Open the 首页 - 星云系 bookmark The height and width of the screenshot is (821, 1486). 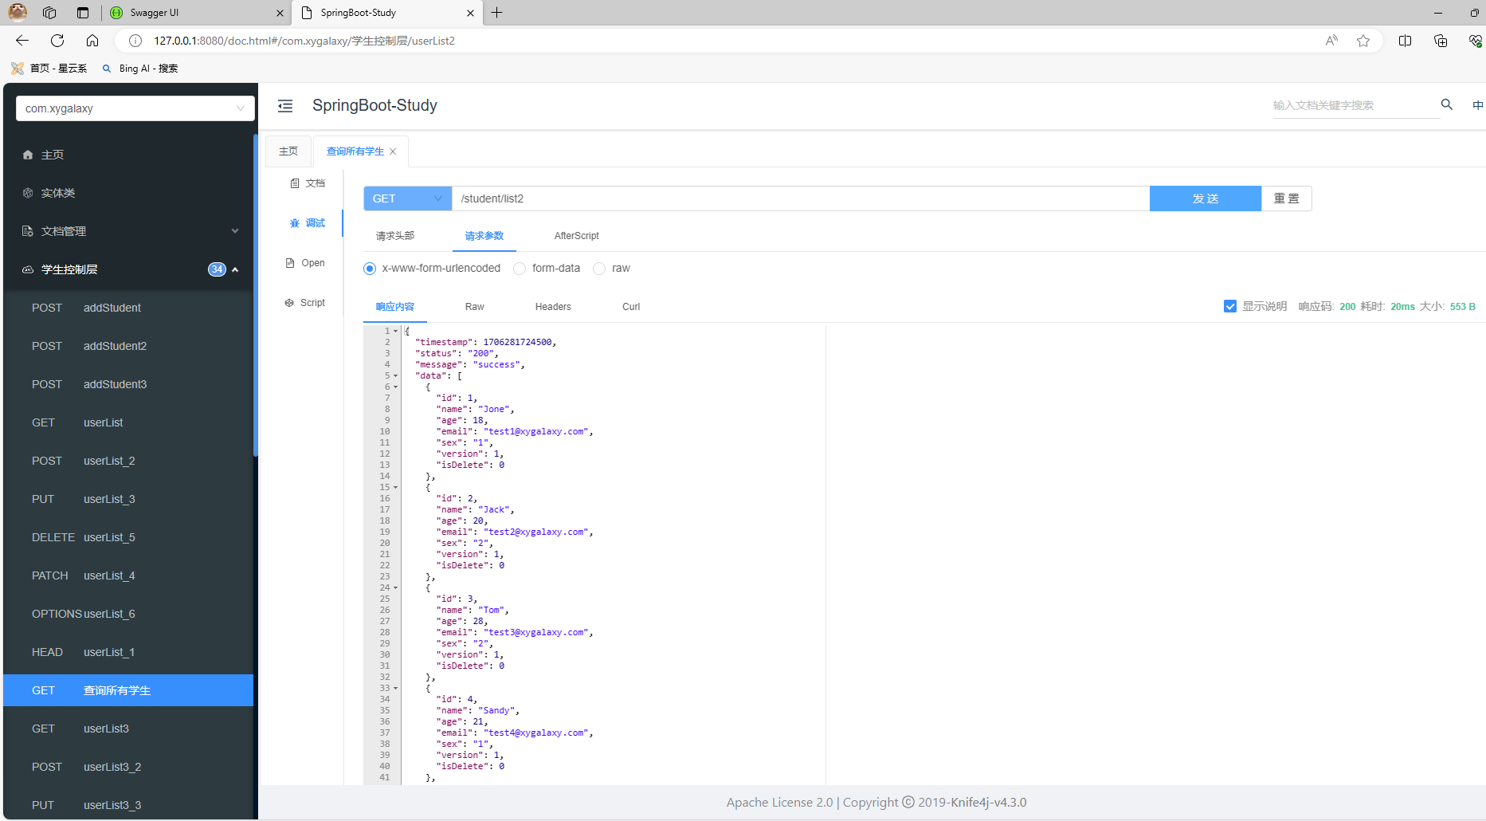click(x=49, y=69)
